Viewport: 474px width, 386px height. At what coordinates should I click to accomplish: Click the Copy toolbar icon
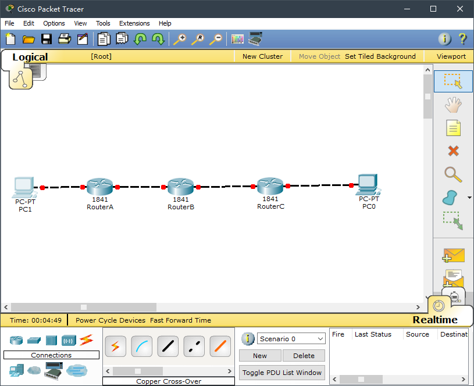point(104,39)
